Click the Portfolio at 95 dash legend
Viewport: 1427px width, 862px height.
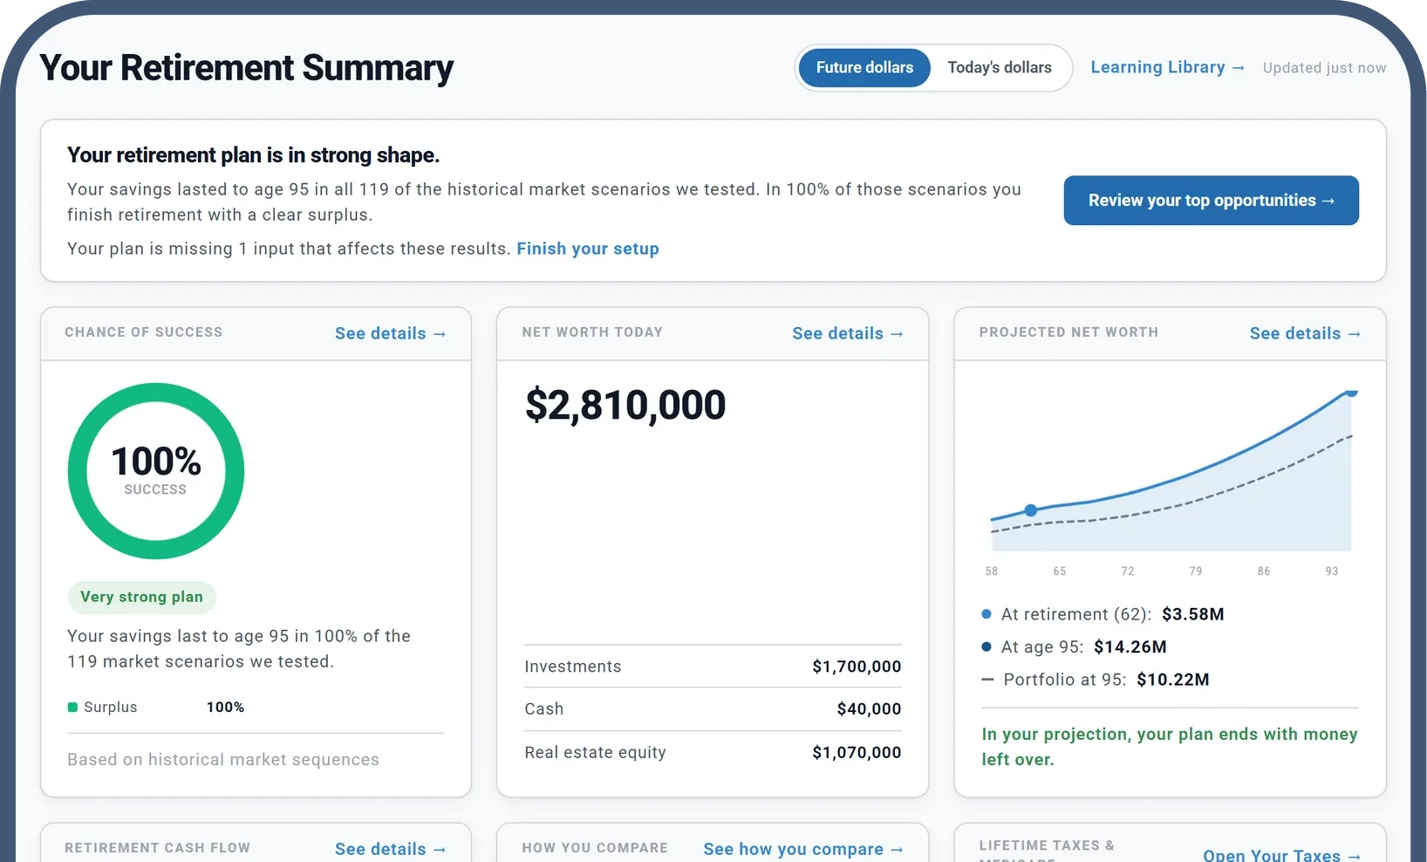(987, 680)
